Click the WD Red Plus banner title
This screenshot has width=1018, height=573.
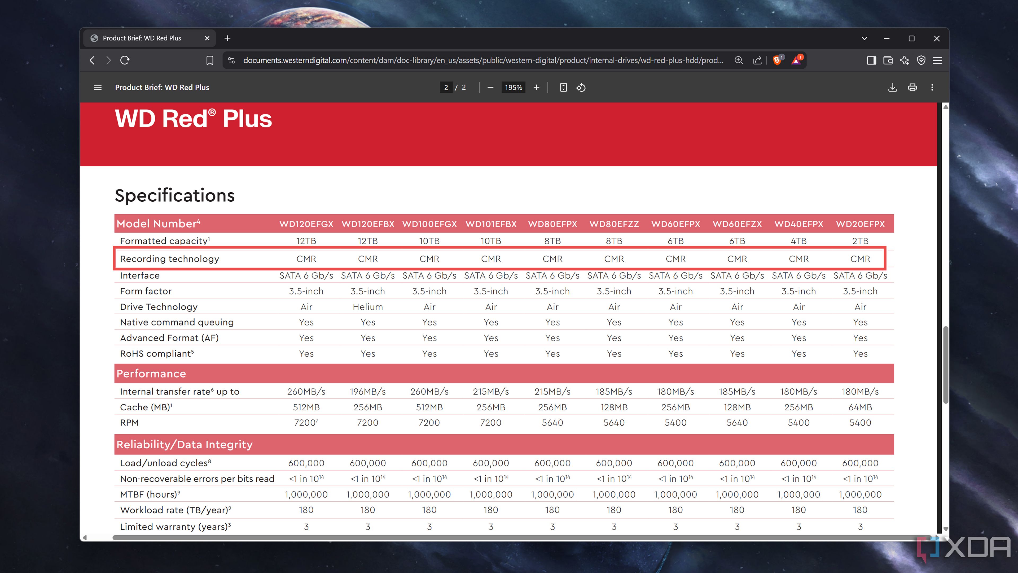coord(193,118)
